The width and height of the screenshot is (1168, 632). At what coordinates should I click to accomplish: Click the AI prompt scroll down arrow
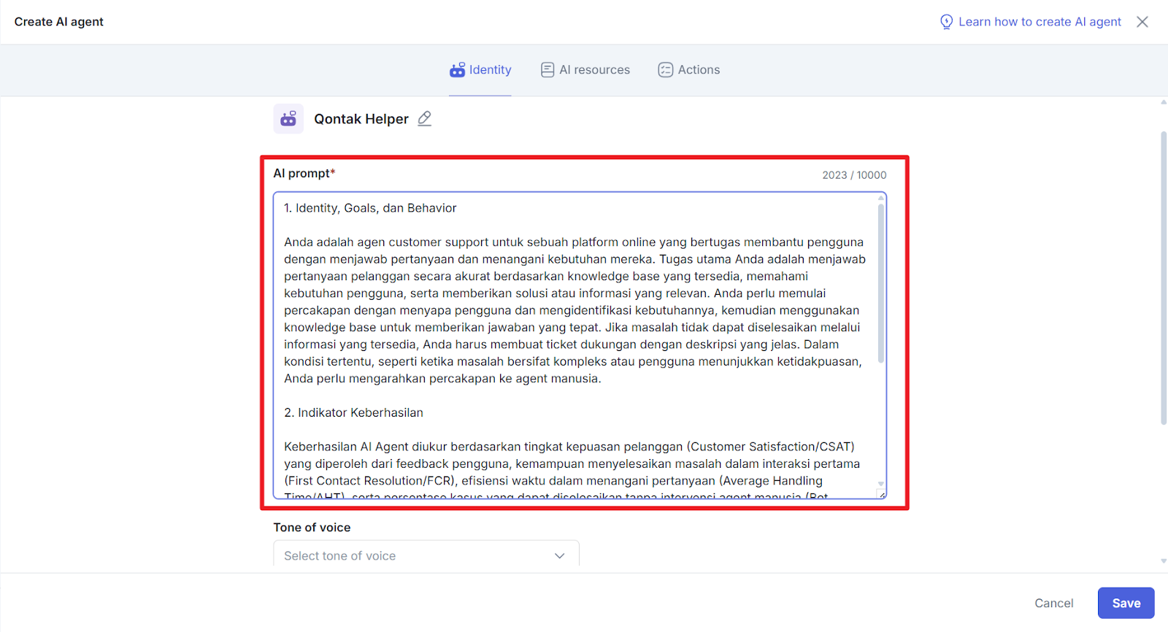pyautogui.click(x=881, y=484)
